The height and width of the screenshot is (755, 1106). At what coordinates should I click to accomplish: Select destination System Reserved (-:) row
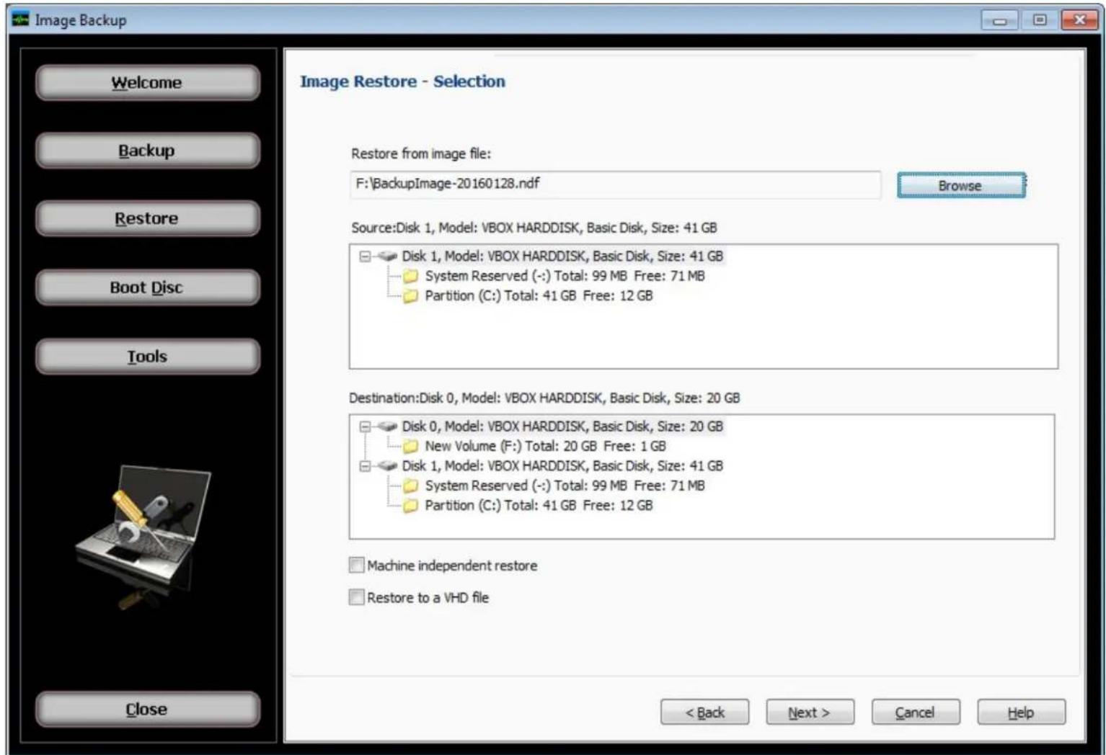tap(565, 486)
